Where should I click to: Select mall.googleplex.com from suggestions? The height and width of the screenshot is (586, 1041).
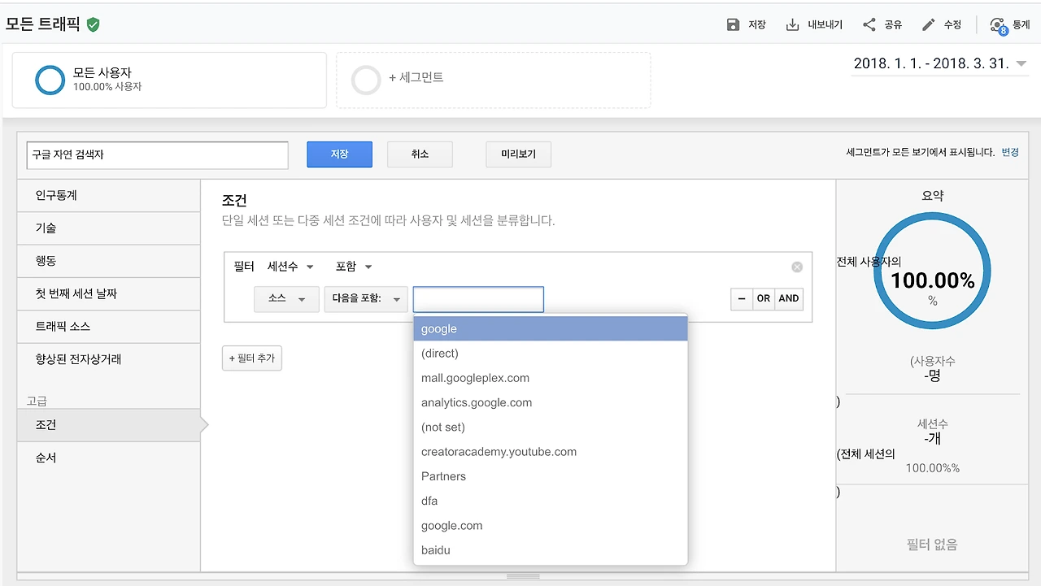pyautogui.click(x=551, y=378)
